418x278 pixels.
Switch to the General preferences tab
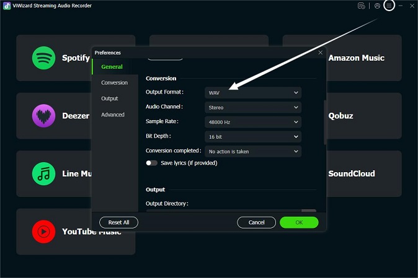click(x=115, y=66)
